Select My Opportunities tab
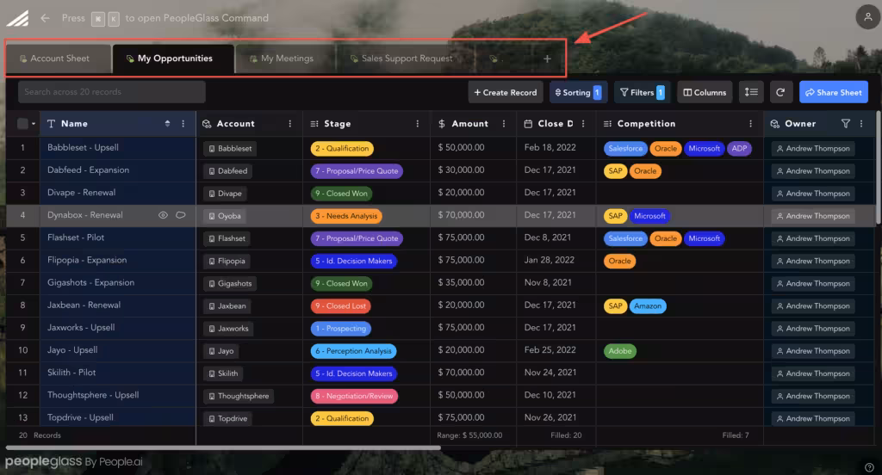Viewport: 882px width, 475px height. click(x=174, y=59)
